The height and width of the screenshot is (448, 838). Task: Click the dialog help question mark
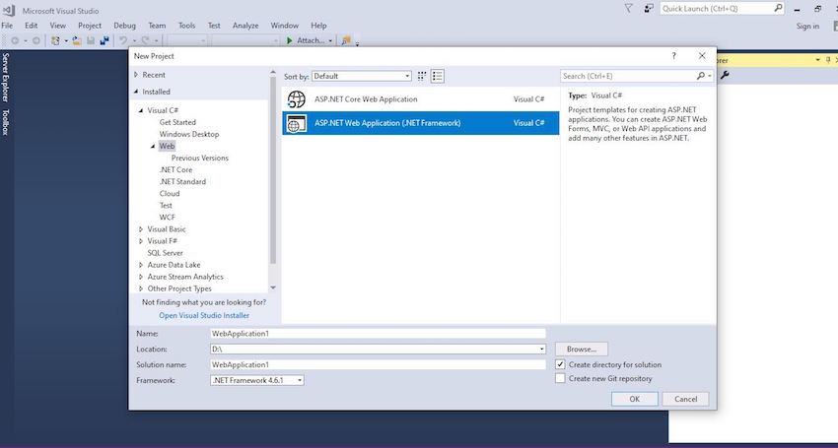(673, 56)
